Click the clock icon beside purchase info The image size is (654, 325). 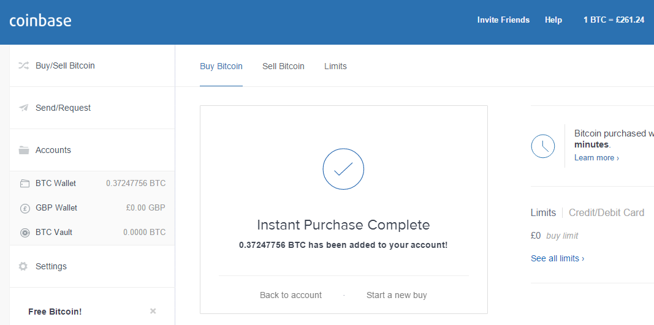[542, 146]
